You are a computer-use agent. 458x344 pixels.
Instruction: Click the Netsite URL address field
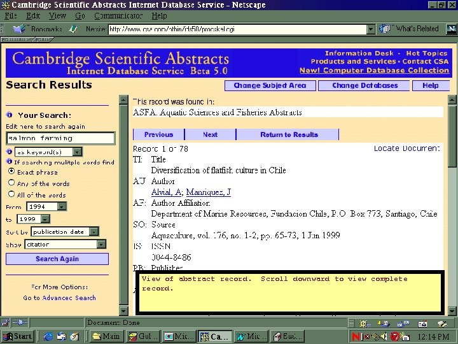coord(237,29)
